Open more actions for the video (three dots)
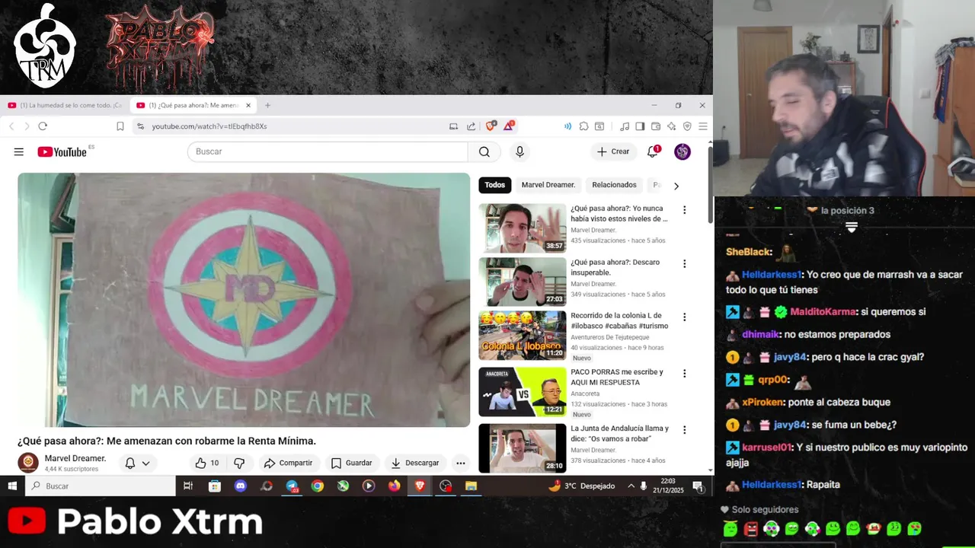 coord(461,463)
